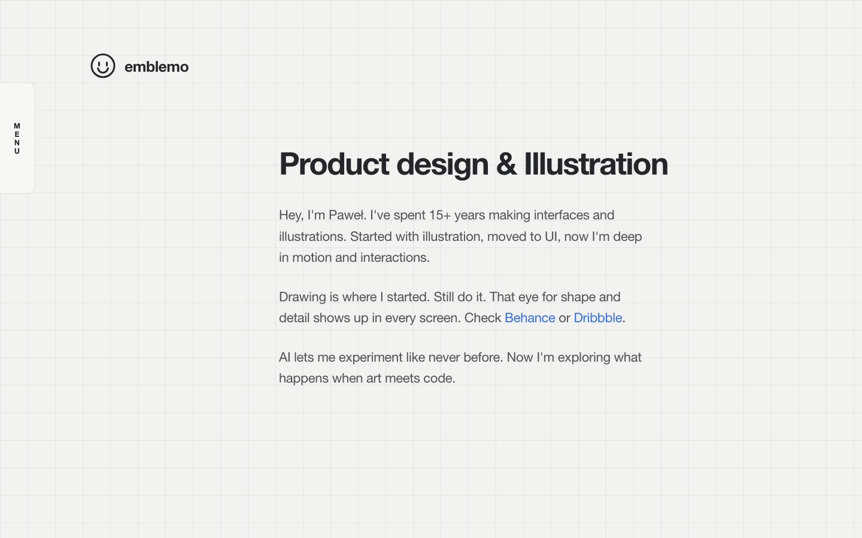This screenshot has width=862, height=538.
Task: Click the word Check before Behance
Action: 482,317
